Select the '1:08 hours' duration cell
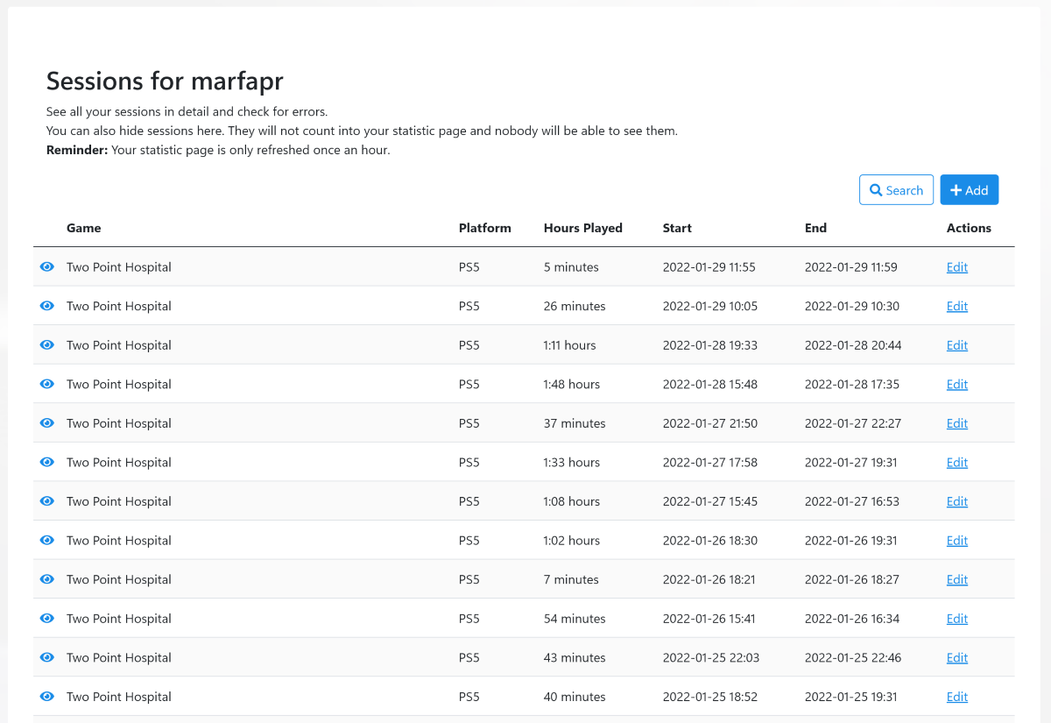Image resolution: width=1051 pixels, height=723 pixels. 572,501
